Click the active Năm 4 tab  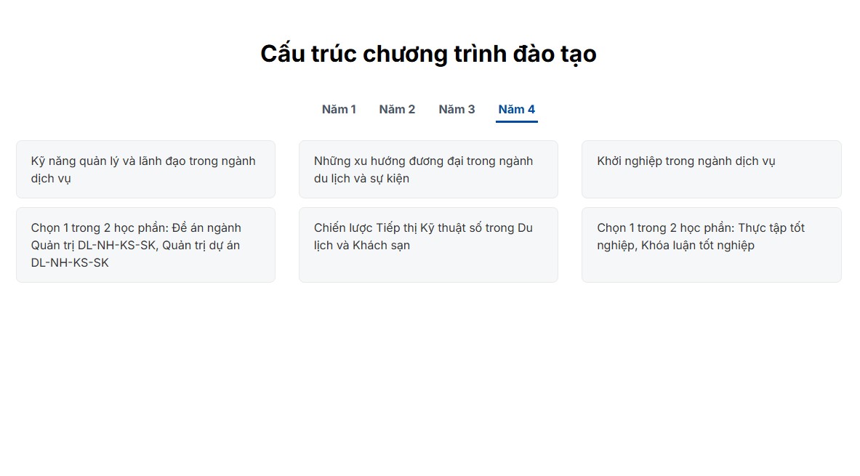tap(516, 109)
